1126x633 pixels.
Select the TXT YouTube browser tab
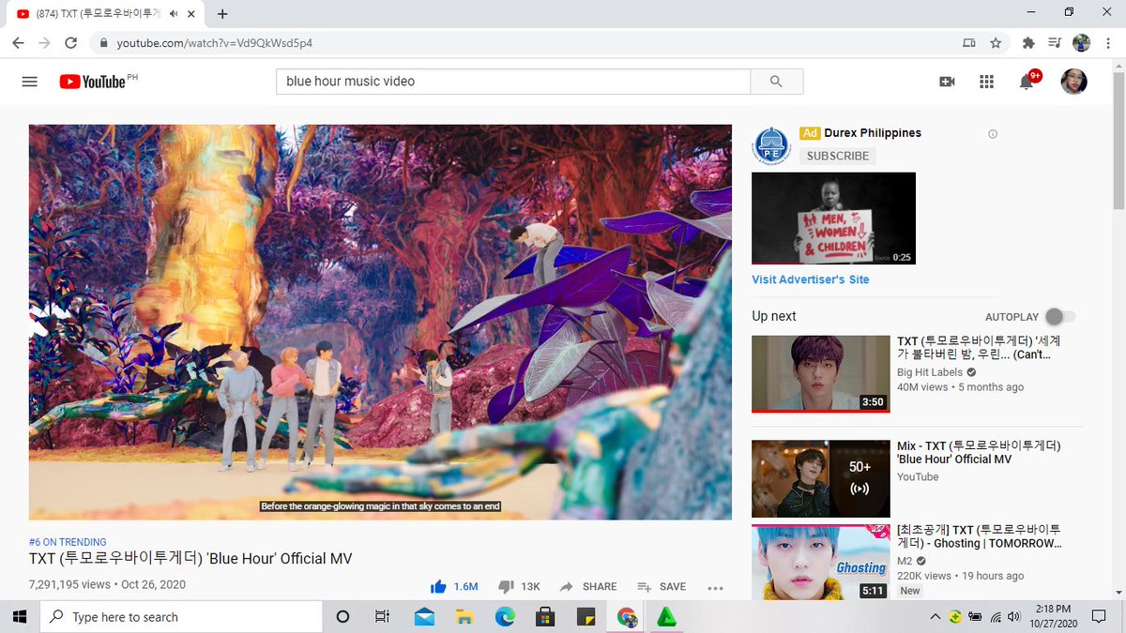pos(105,14)
